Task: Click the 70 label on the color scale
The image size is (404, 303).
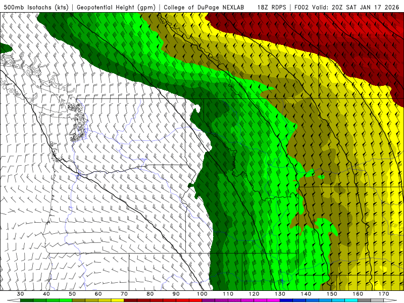Action: (124, 294)
